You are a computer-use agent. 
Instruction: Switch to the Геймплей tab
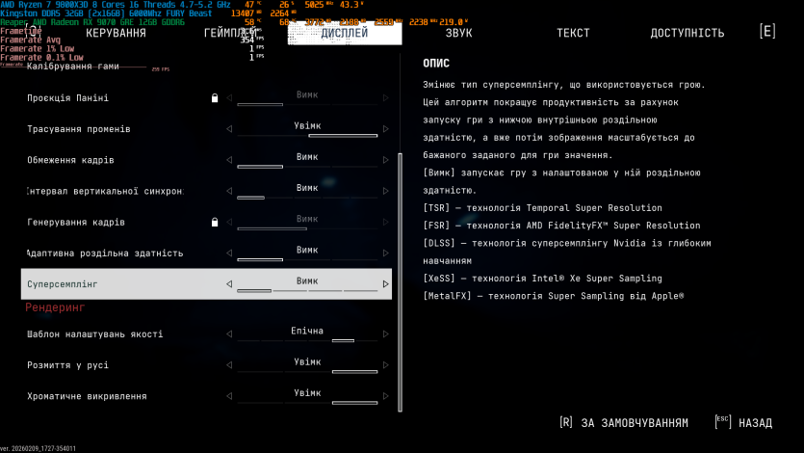click(231, 33)
